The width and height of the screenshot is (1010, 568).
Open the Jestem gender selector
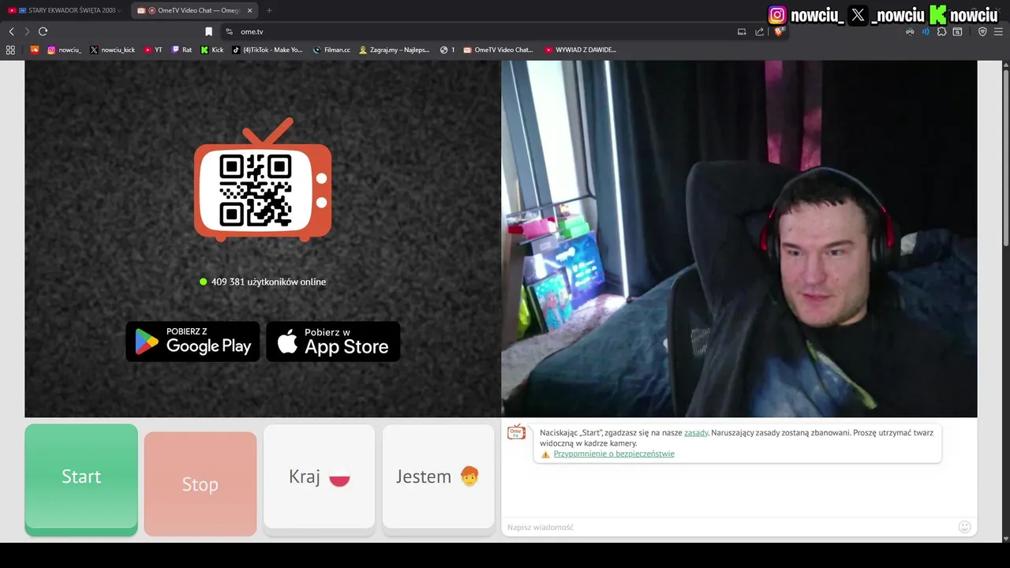coord(438,478)
